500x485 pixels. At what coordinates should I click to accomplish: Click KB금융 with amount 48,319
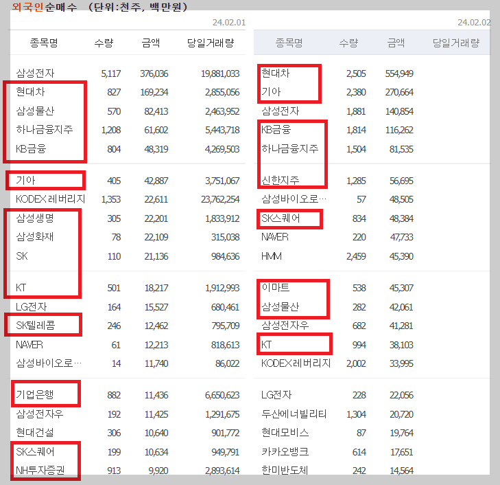pos(31,148)
